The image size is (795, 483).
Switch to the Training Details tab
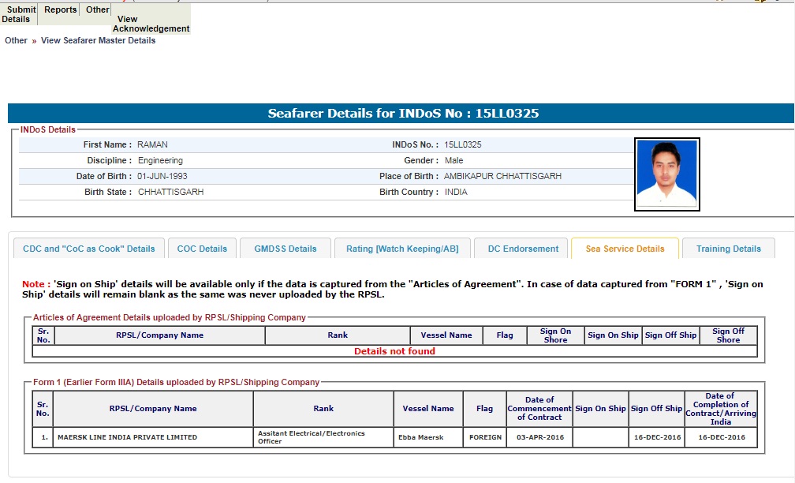tap(728, 249)
